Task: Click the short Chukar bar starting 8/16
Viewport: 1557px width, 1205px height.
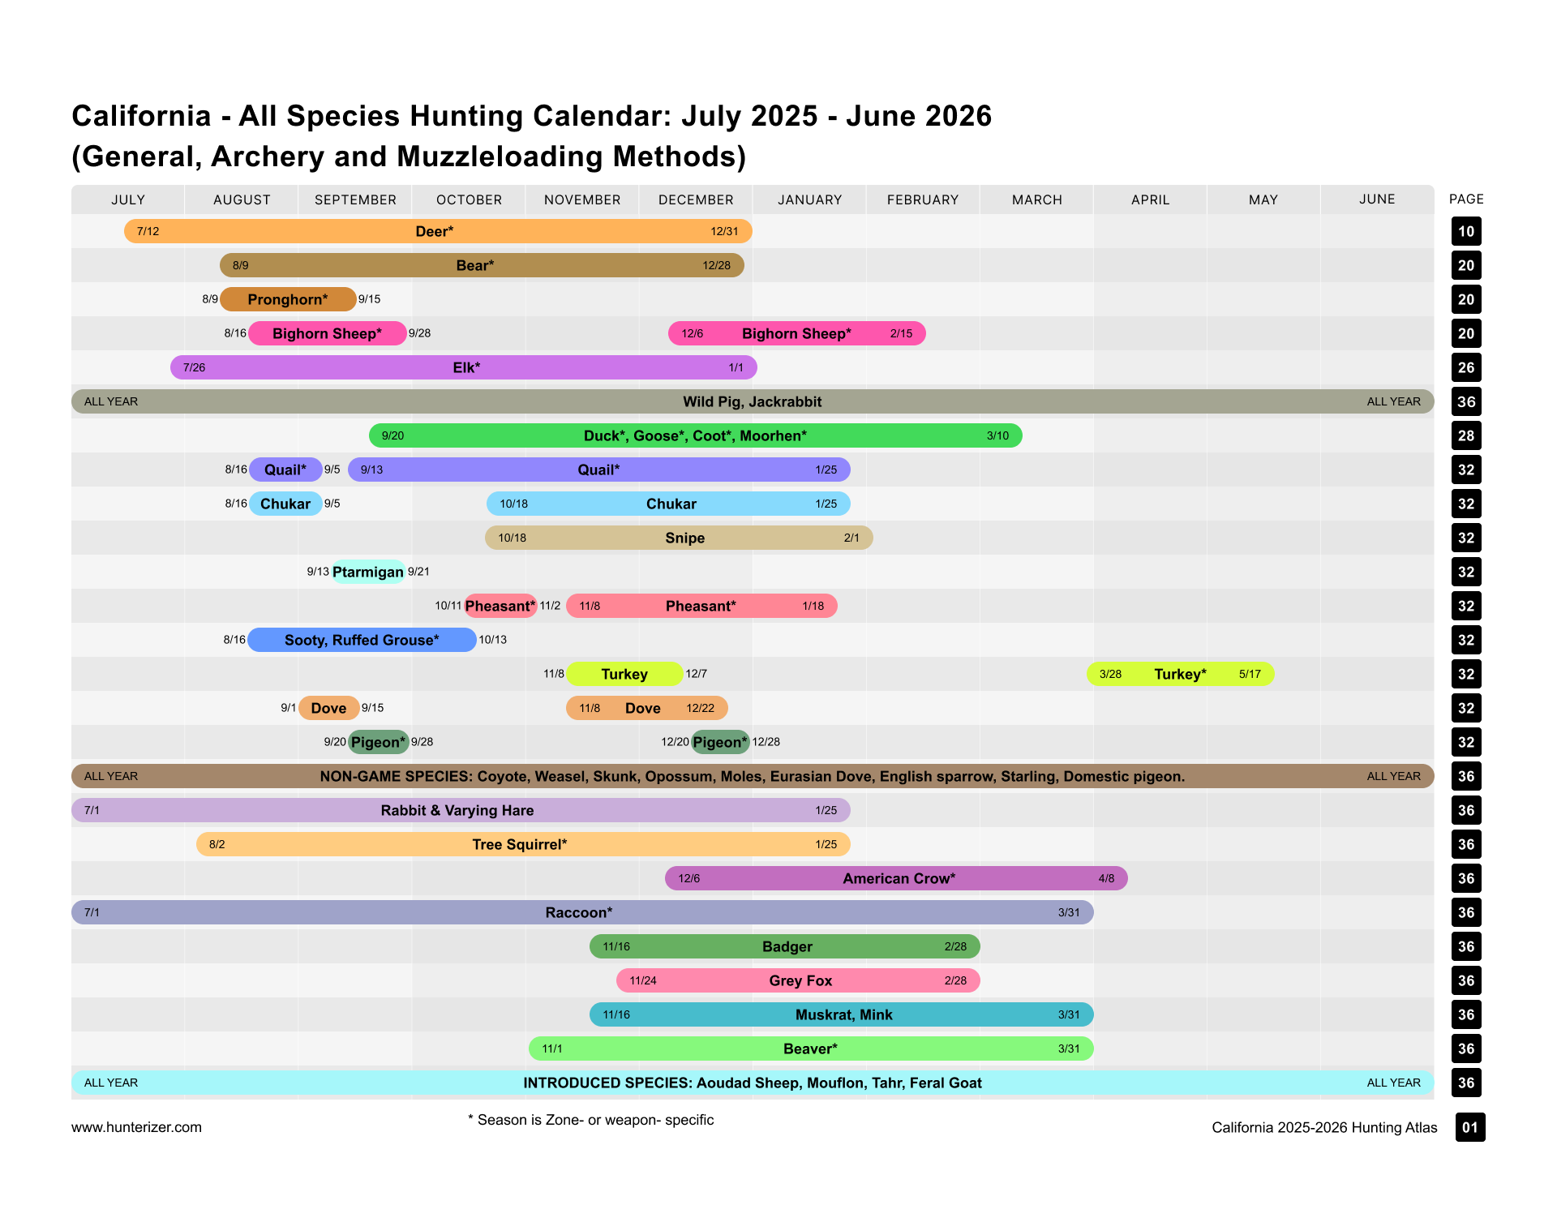Action: (x=285, y=504)
